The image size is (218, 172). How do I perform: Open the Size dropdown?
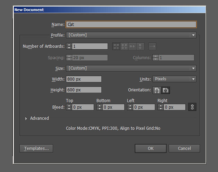131,69
